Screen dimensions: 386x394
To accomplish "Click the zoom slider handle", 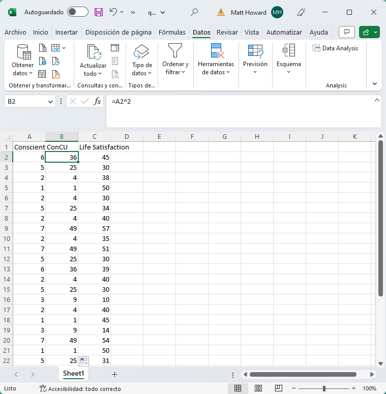I will coord(324,388).
